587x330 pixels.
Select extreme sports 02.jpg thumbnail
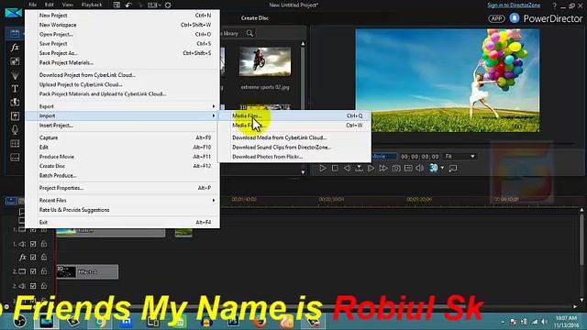(265, 61)
